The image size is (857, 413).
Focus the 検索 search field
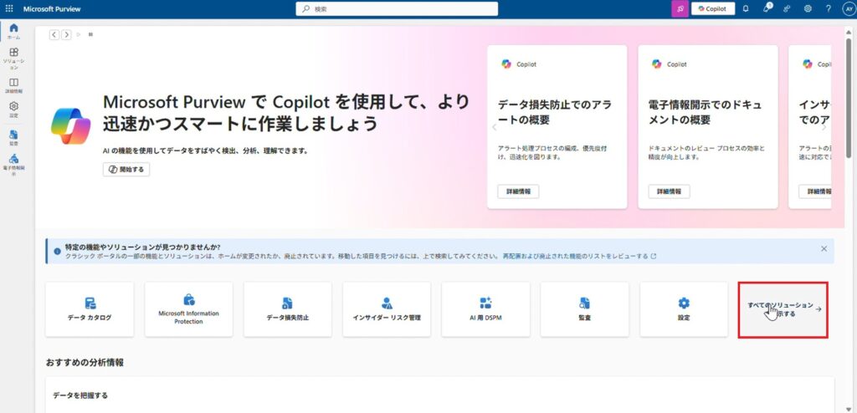click(397, 8)
